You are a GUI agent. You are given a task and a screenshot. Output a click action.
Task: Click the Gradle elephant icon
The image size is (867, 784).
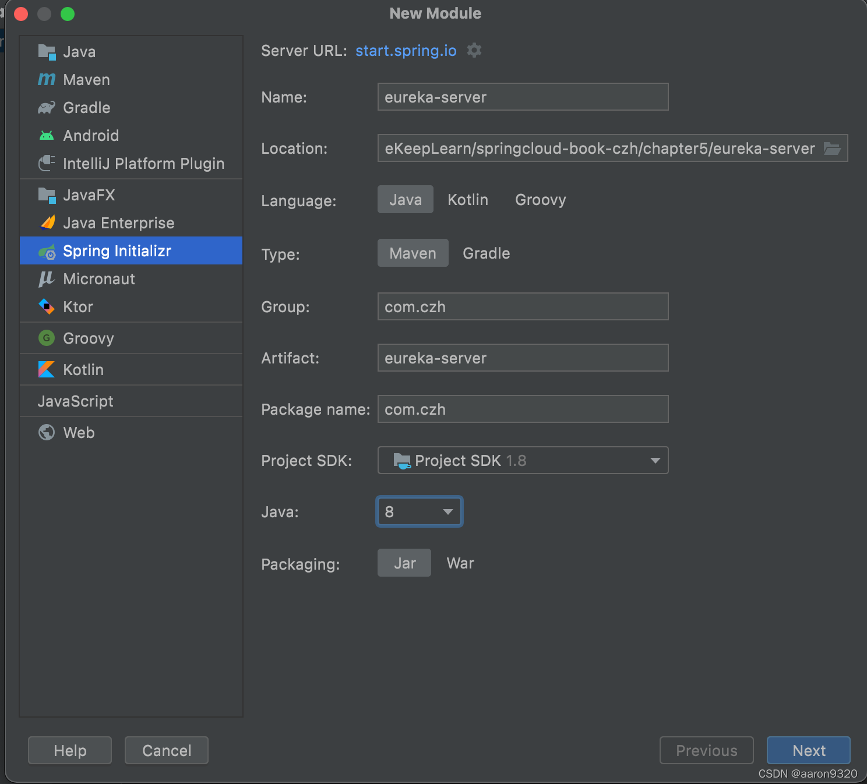47,108
